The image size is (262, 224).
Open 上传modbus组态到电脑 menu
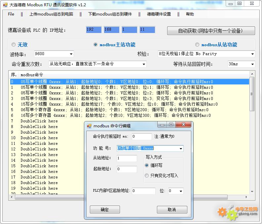(51, 14)
